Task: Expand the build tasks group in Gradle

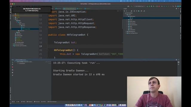Action: (127, 20)
